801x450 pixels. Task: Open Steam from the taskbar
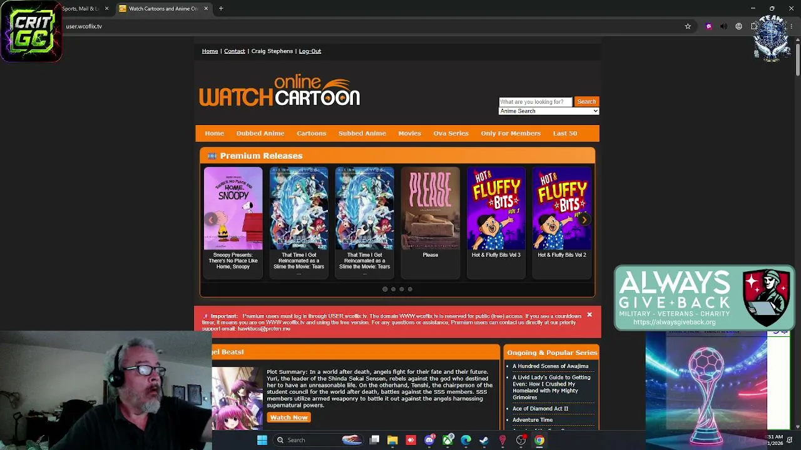484,440
